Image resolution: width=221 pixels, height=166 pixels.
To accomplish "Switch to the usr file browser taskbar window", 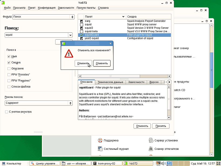I will tap(76, 164).
